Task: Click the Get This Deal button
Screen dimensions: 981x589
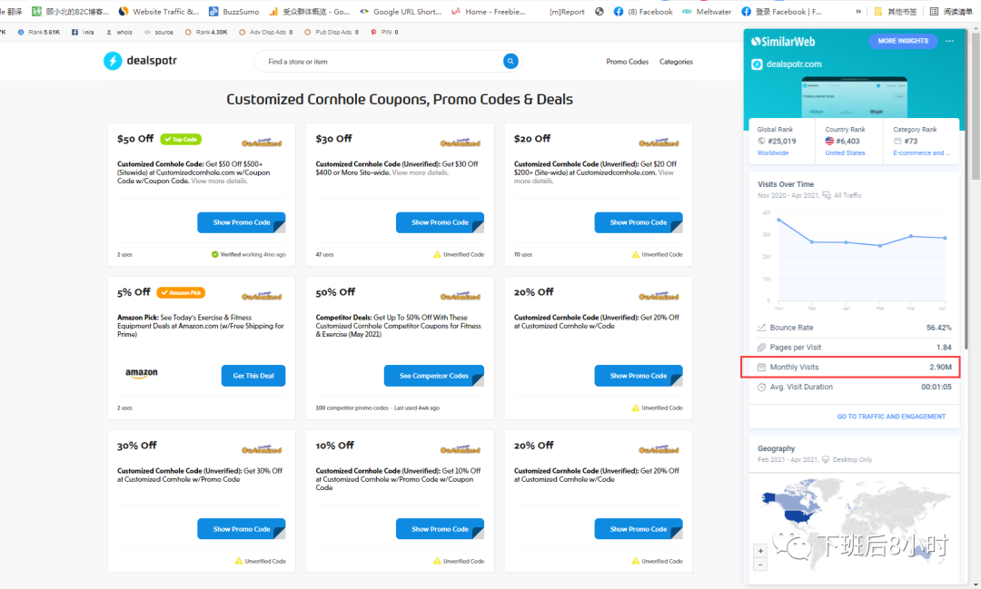Action: (253, 376)
